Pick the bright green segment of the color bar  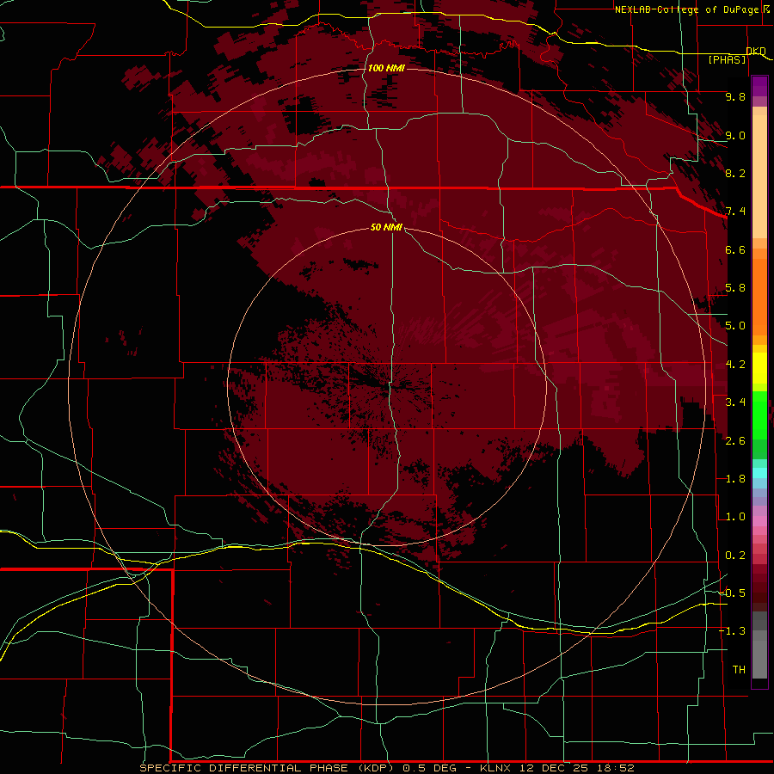pos(759,415)
